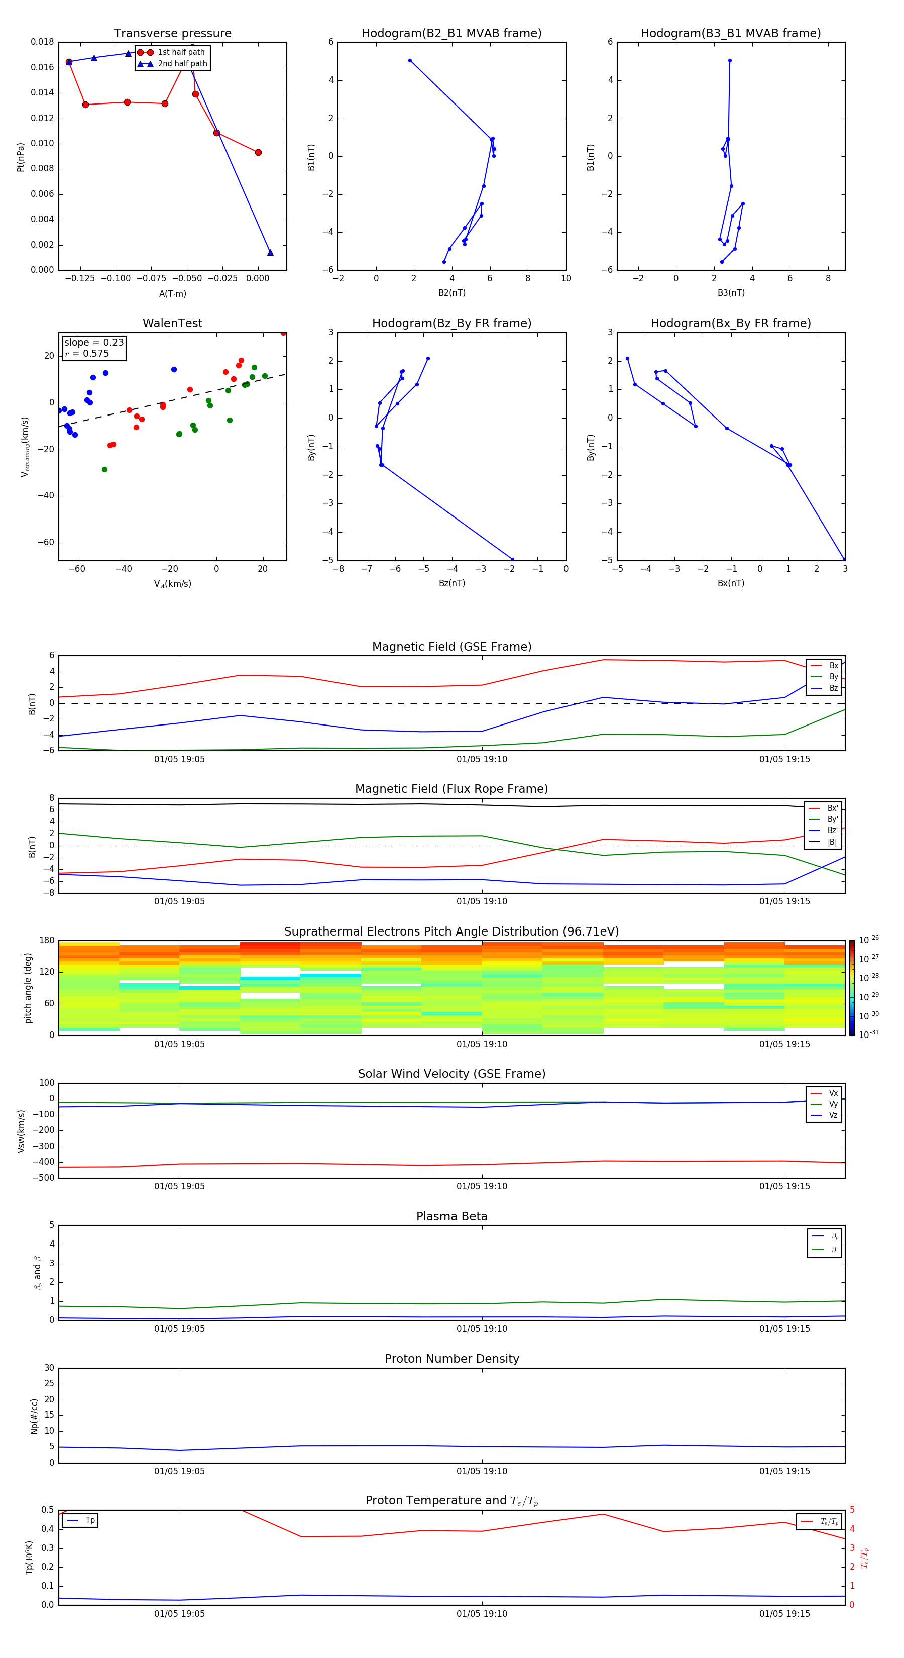904x1658 pixels.
Task: Click the Te/Tp legend entry
Action: coord(820,1521)
